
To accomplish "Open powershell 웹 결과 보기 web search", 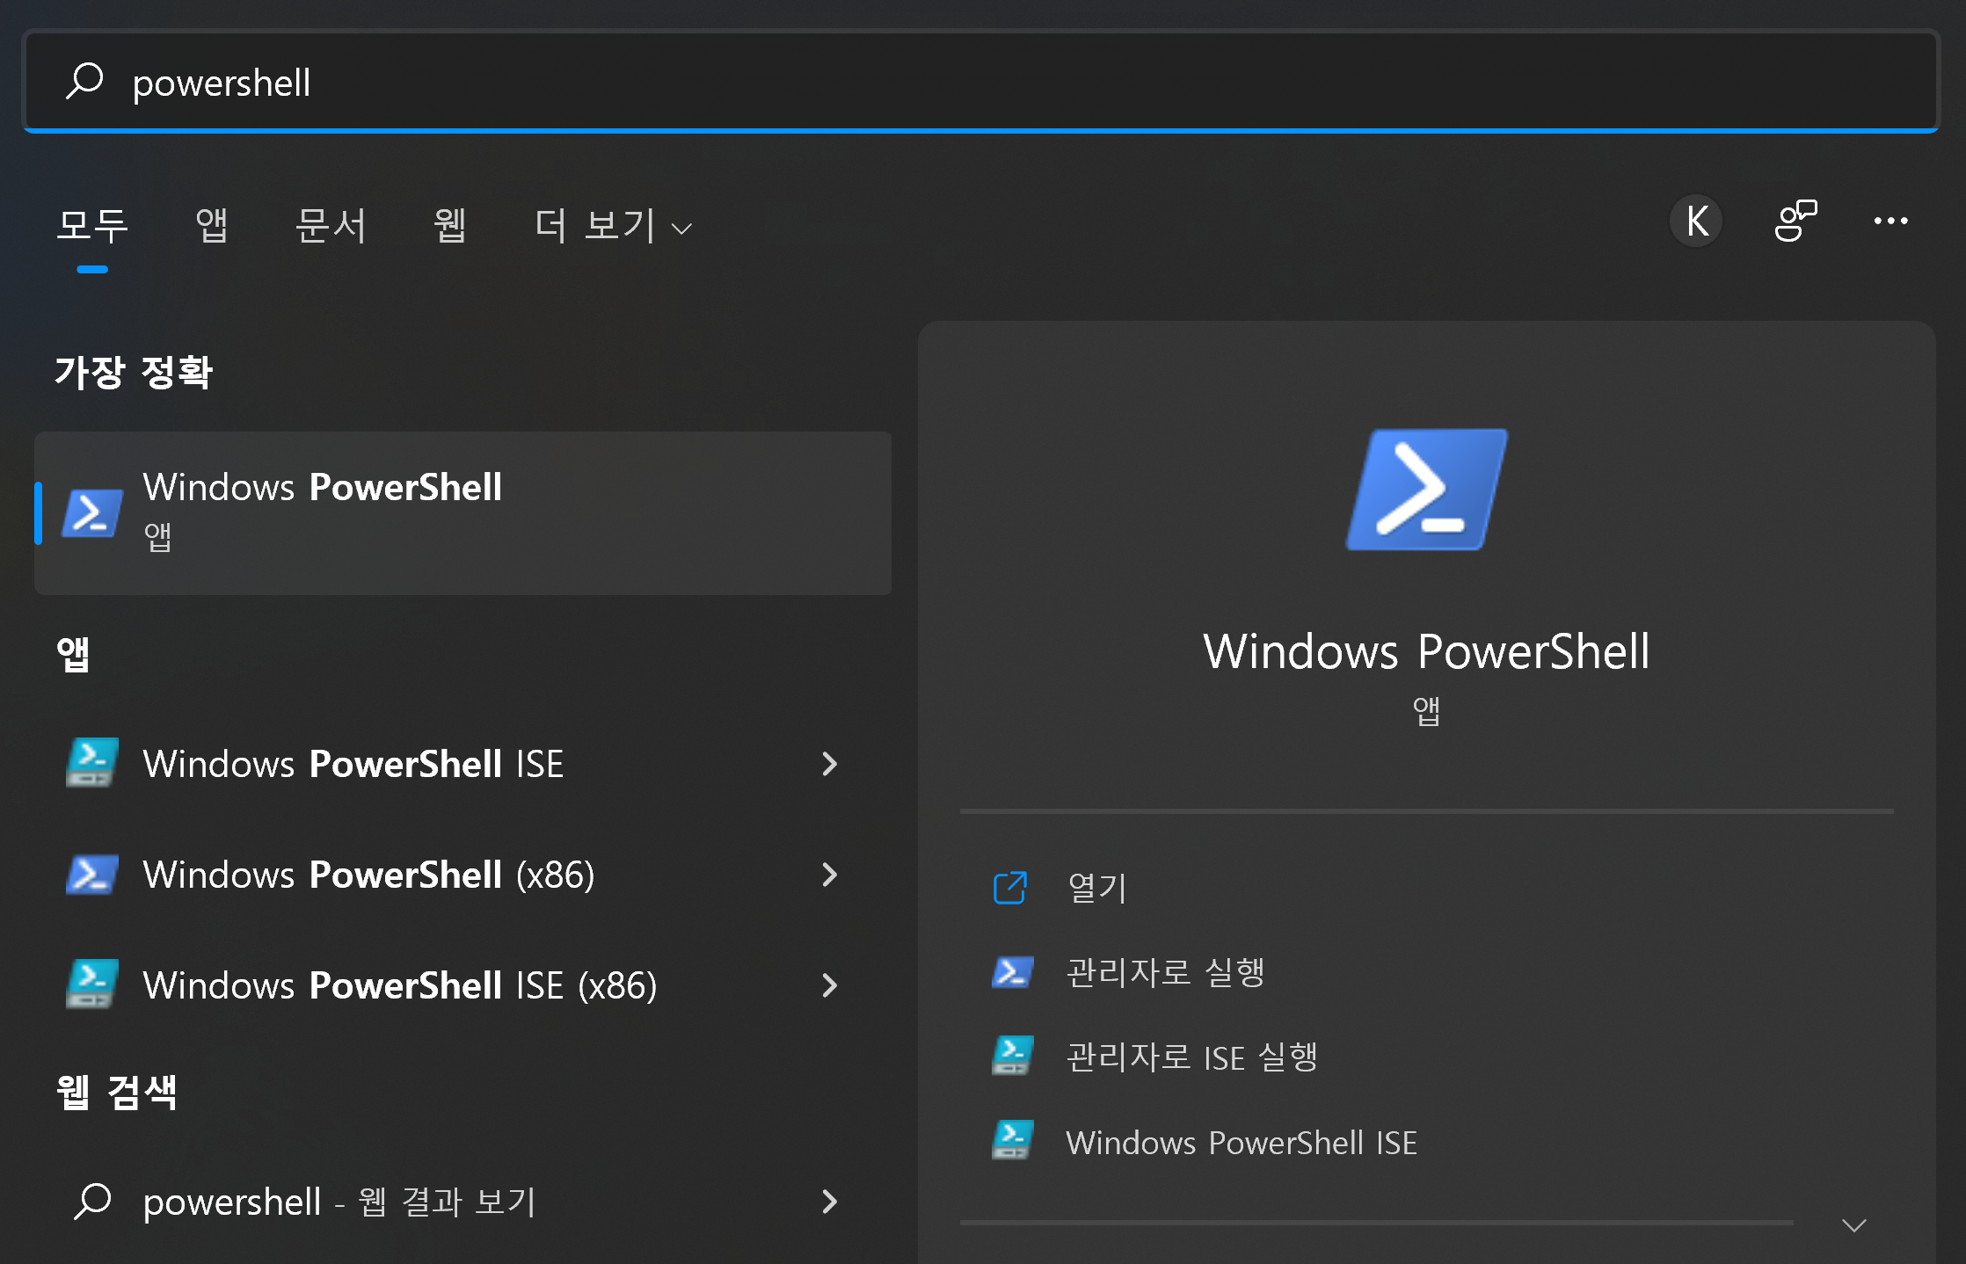I will [x=339, y=1201].
